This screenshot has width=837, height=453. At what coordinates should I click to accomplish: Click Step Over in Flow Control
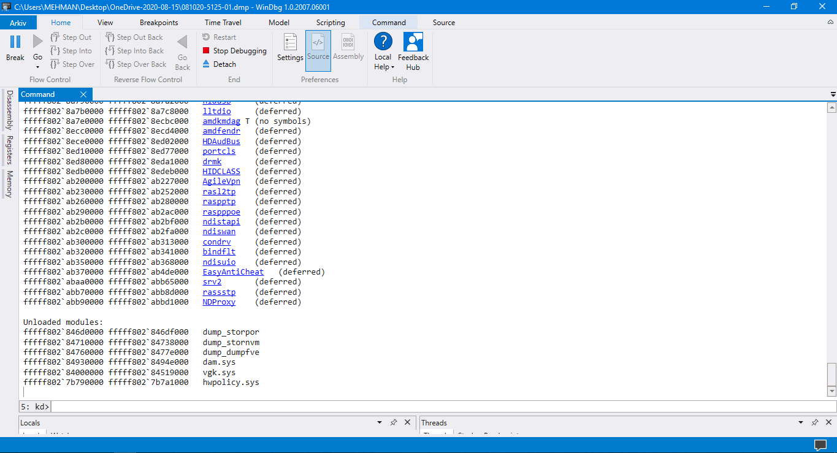coord(72,64)
